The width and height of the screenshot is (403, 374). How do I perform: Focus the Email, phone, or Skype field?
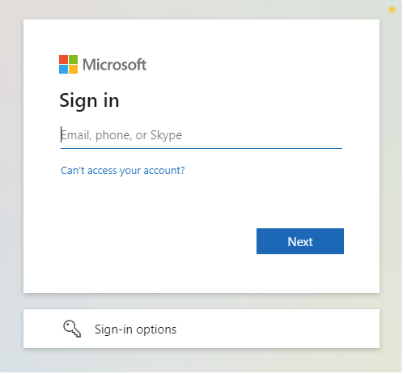pos(201,135)
